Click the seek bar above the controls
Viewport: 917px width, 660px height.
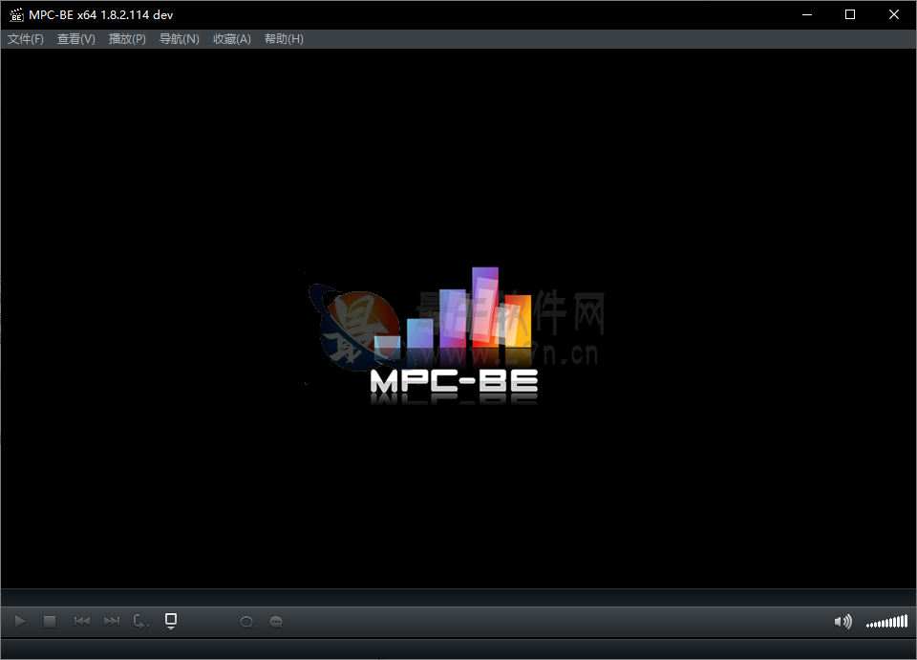click(x=458, y=598)
